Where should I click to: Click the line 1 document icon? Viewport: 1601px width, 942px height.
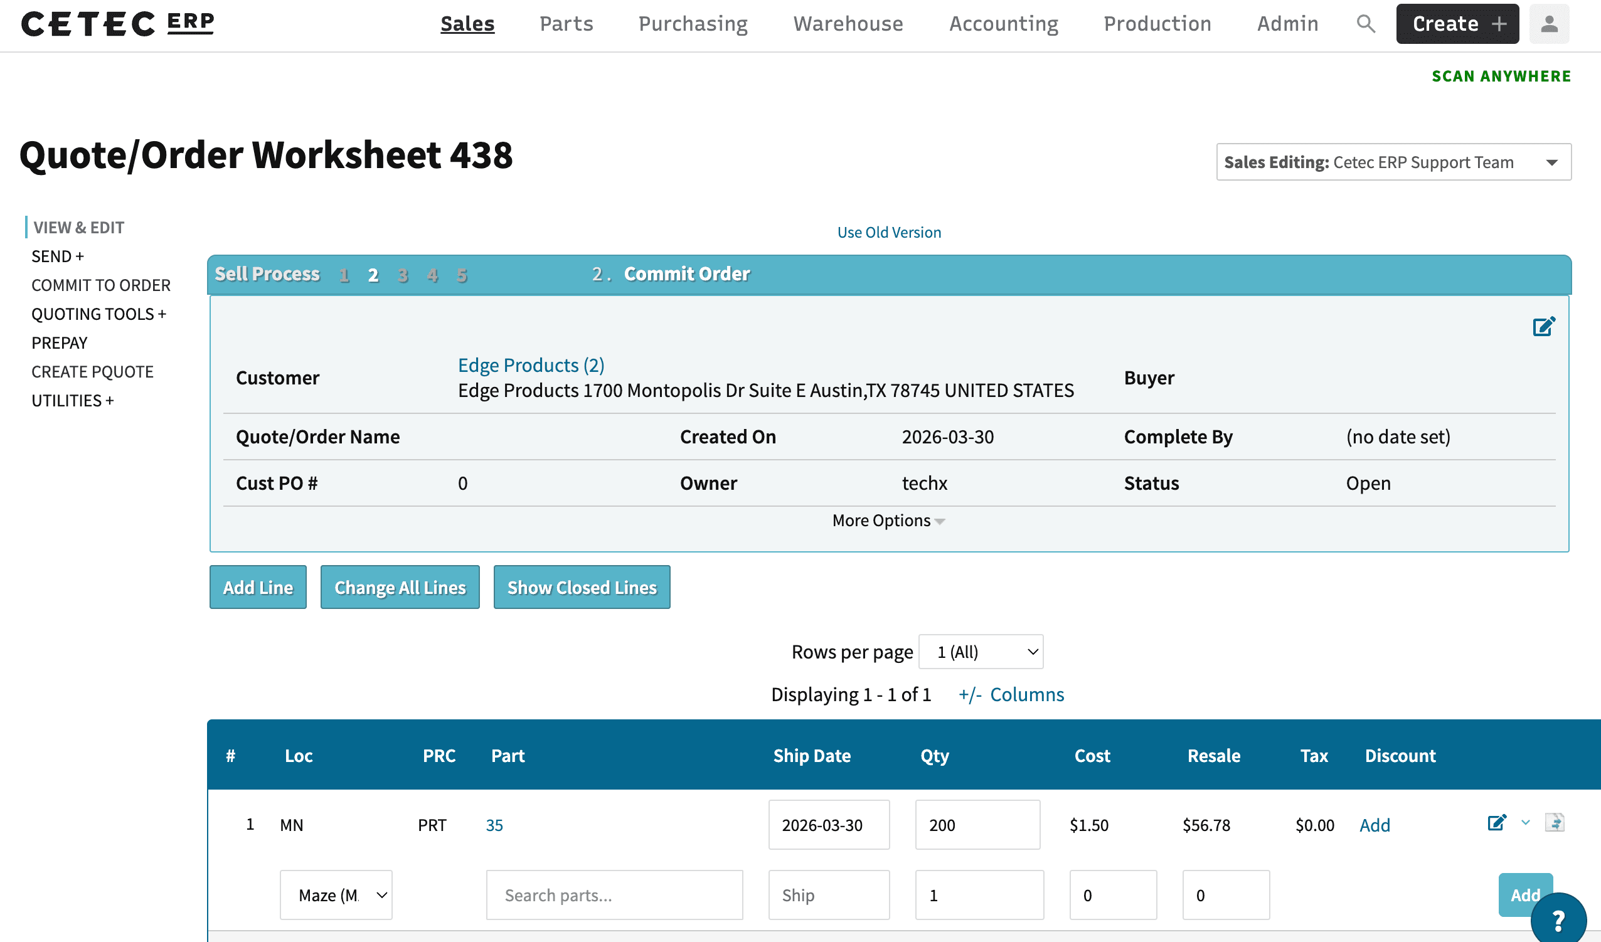tap(1555, 823)
